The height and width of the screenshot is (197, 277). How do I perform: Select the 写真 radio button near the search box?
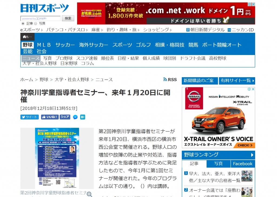point(36,23)
